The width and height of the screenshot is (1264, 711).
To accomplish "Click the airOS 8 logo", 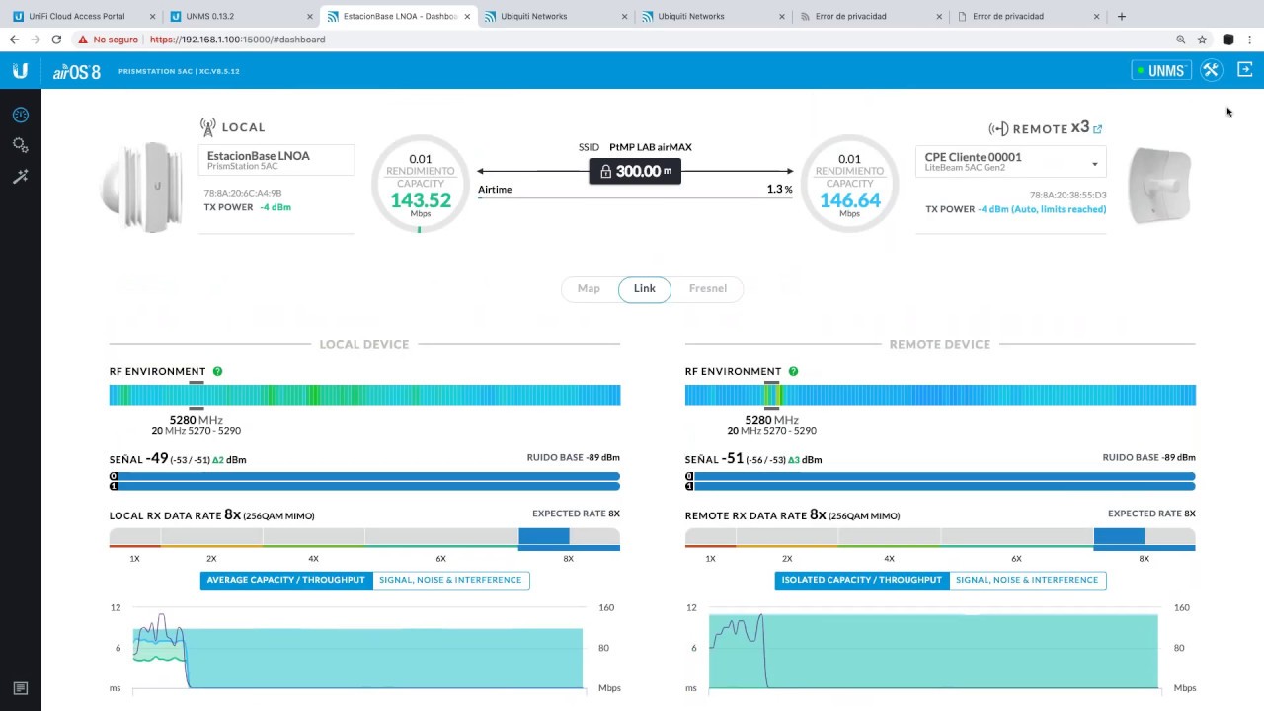I will [77, 71].
